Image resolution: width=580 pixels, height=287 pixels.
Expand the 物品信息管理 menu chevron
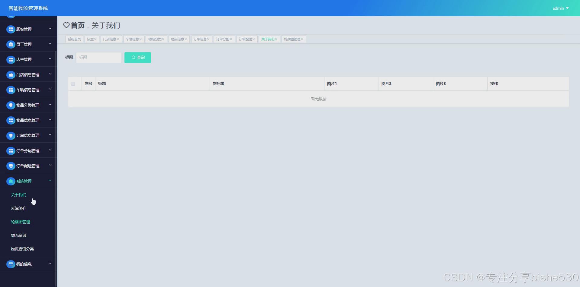coord(50,120)
